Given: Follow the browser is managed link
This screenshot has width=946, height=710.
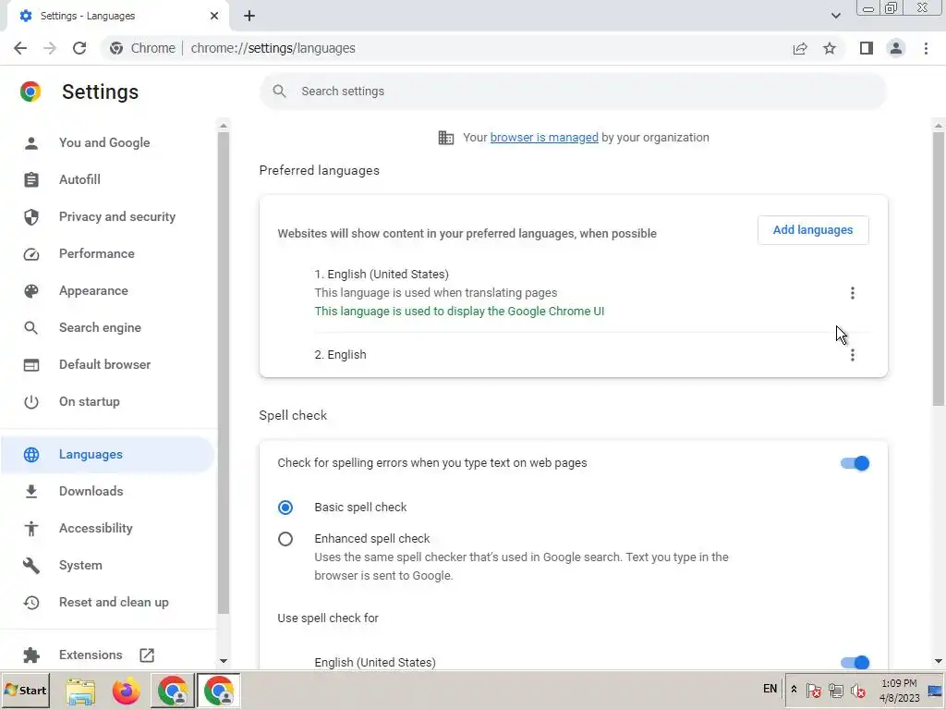Looking at the screenshot, I should coord(544,138).
